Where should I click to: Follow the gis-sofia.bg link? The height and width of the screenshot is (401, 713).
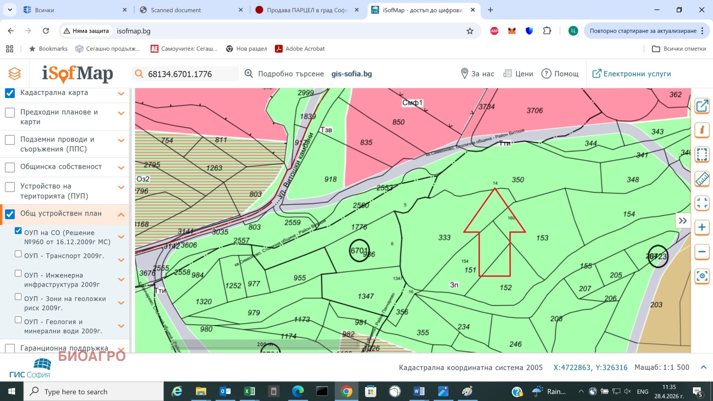(x=352, y=74)
